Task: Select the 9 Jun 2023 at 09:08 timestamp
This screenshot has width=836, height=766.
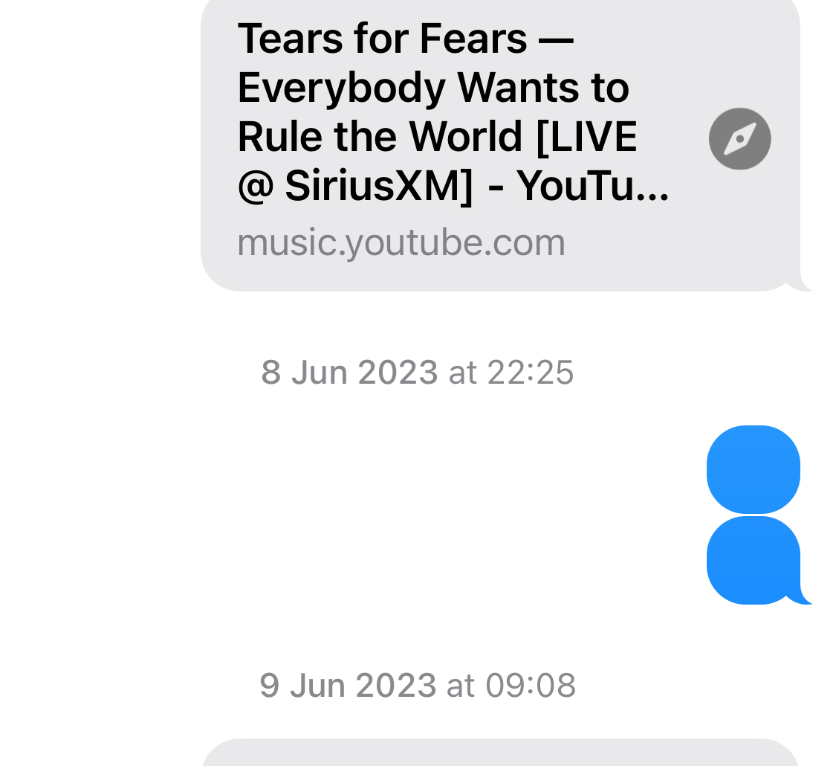Action: [x=418, y=686]
